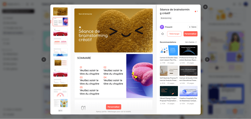Click the 2/23 page counter below the thumbnails
This screenshot has width=251, height=119.
click(60, 111)
